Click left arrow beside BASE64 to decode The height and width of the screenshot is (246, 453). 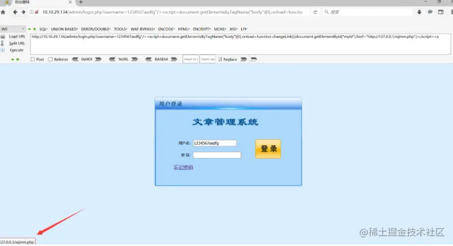coord(149,59)
